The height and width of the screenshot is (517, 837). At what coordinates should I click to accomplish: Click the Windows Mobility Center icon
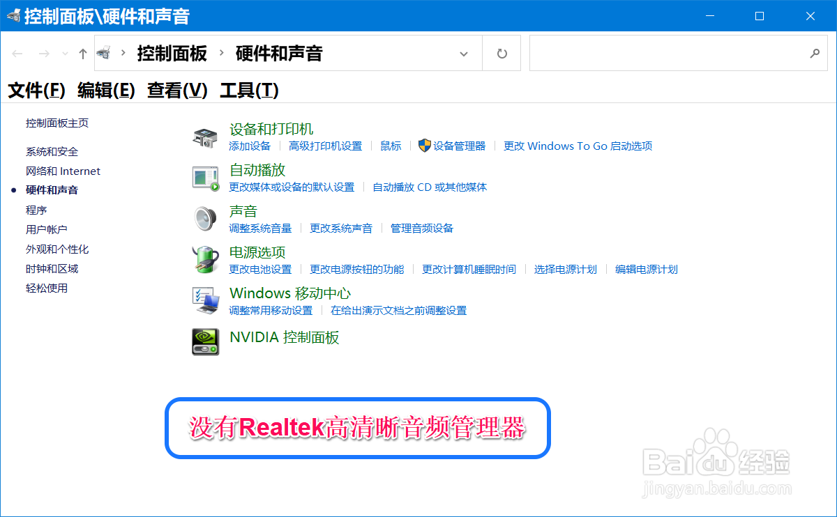pos(206,300)
